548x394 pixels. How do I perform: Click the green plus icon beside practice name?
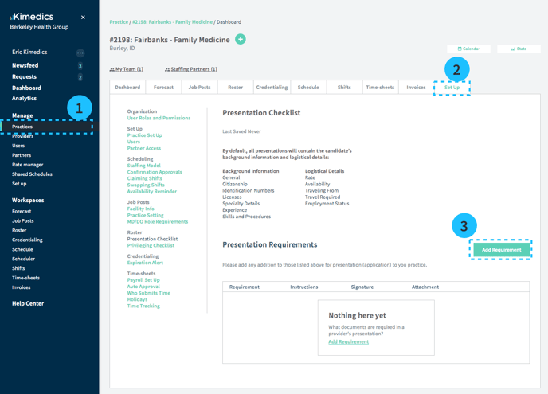(x=240, y=39)
